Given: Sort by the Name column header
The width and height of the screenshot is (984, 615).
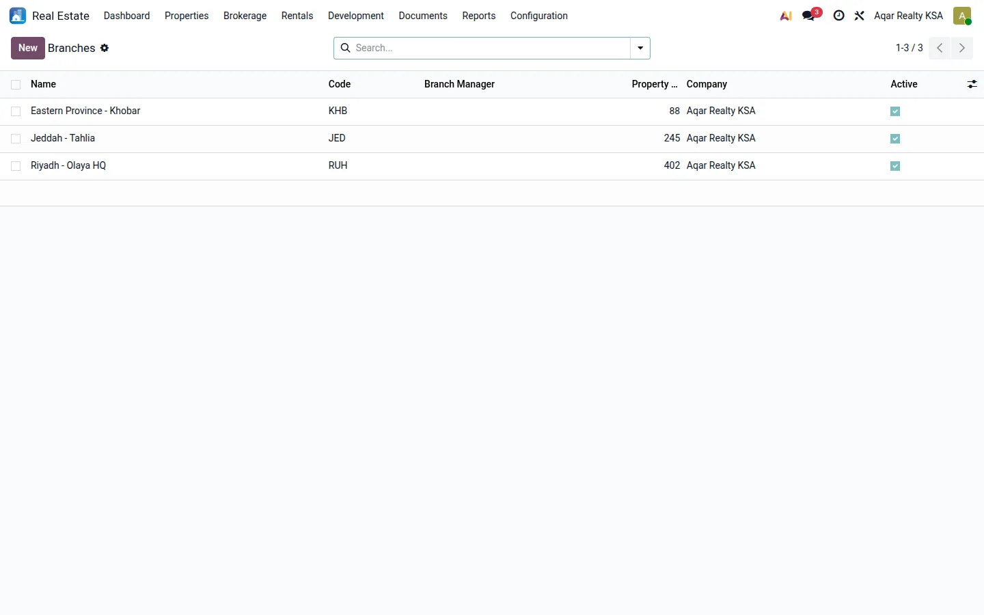Looking at the screenshot, I should (x=43, y=84).
